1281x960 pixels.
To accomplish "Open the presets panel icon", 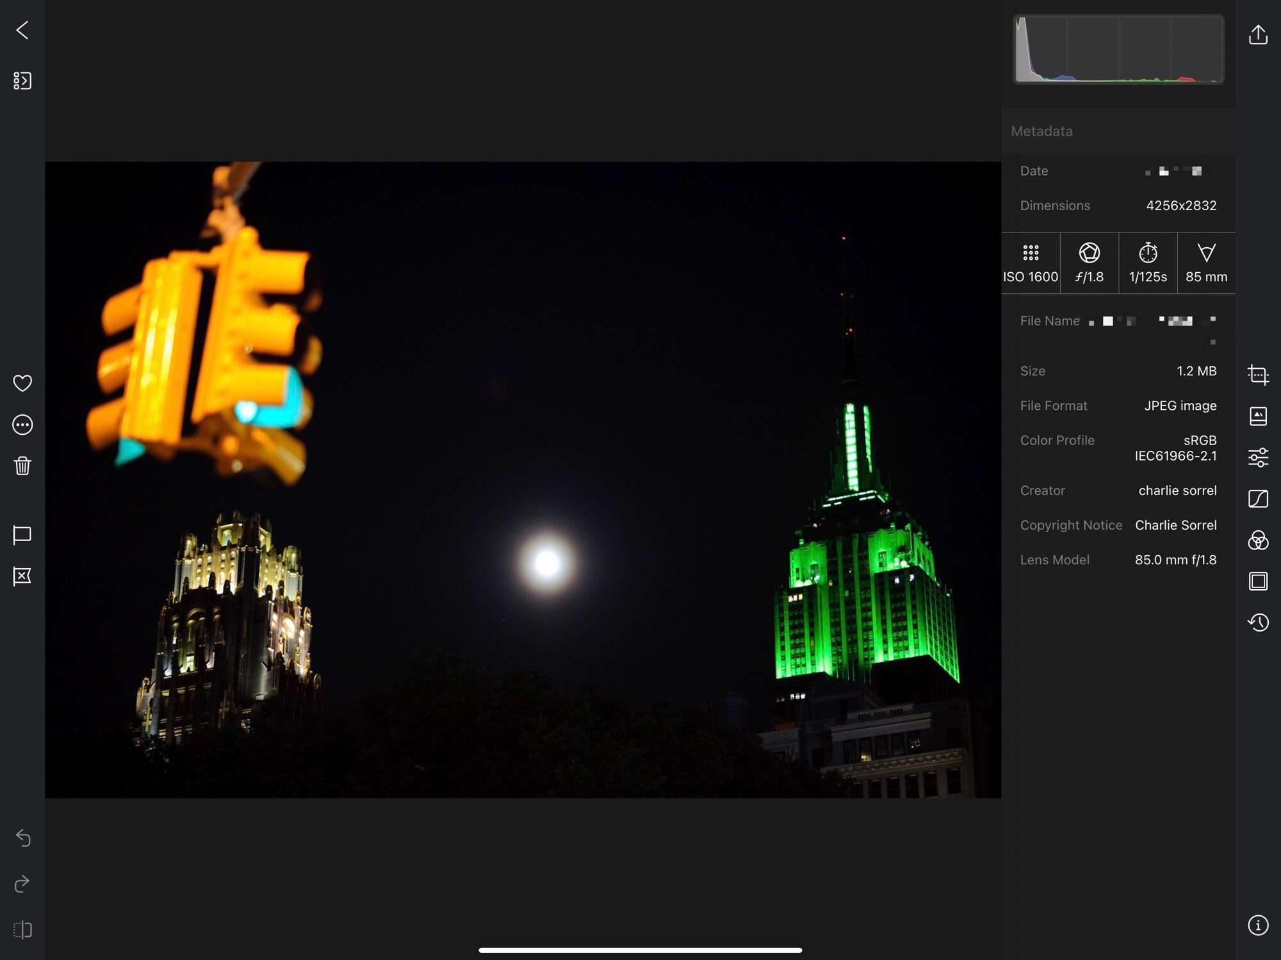I will (x=1258, y=416).
